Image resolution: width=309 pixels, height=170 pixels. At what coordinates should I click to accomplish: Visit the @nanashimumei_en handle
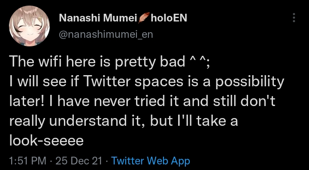pyautogui.click(x=106, y=34)
